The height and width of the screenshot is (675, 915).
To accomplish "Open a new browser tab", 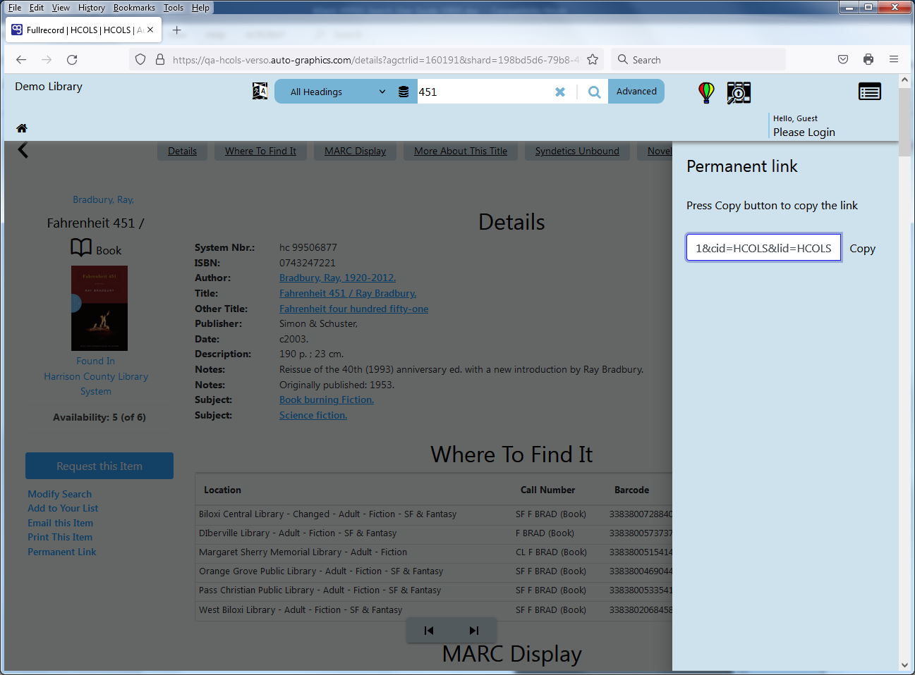I will point(177,30).
